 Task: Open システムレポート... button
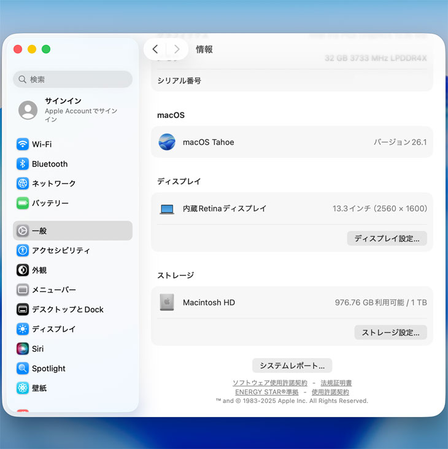point(292,365)
